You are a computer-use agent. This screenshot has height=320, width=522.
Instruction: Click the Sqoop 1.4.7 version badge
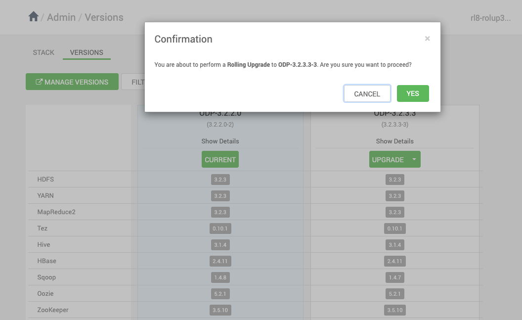394,277
